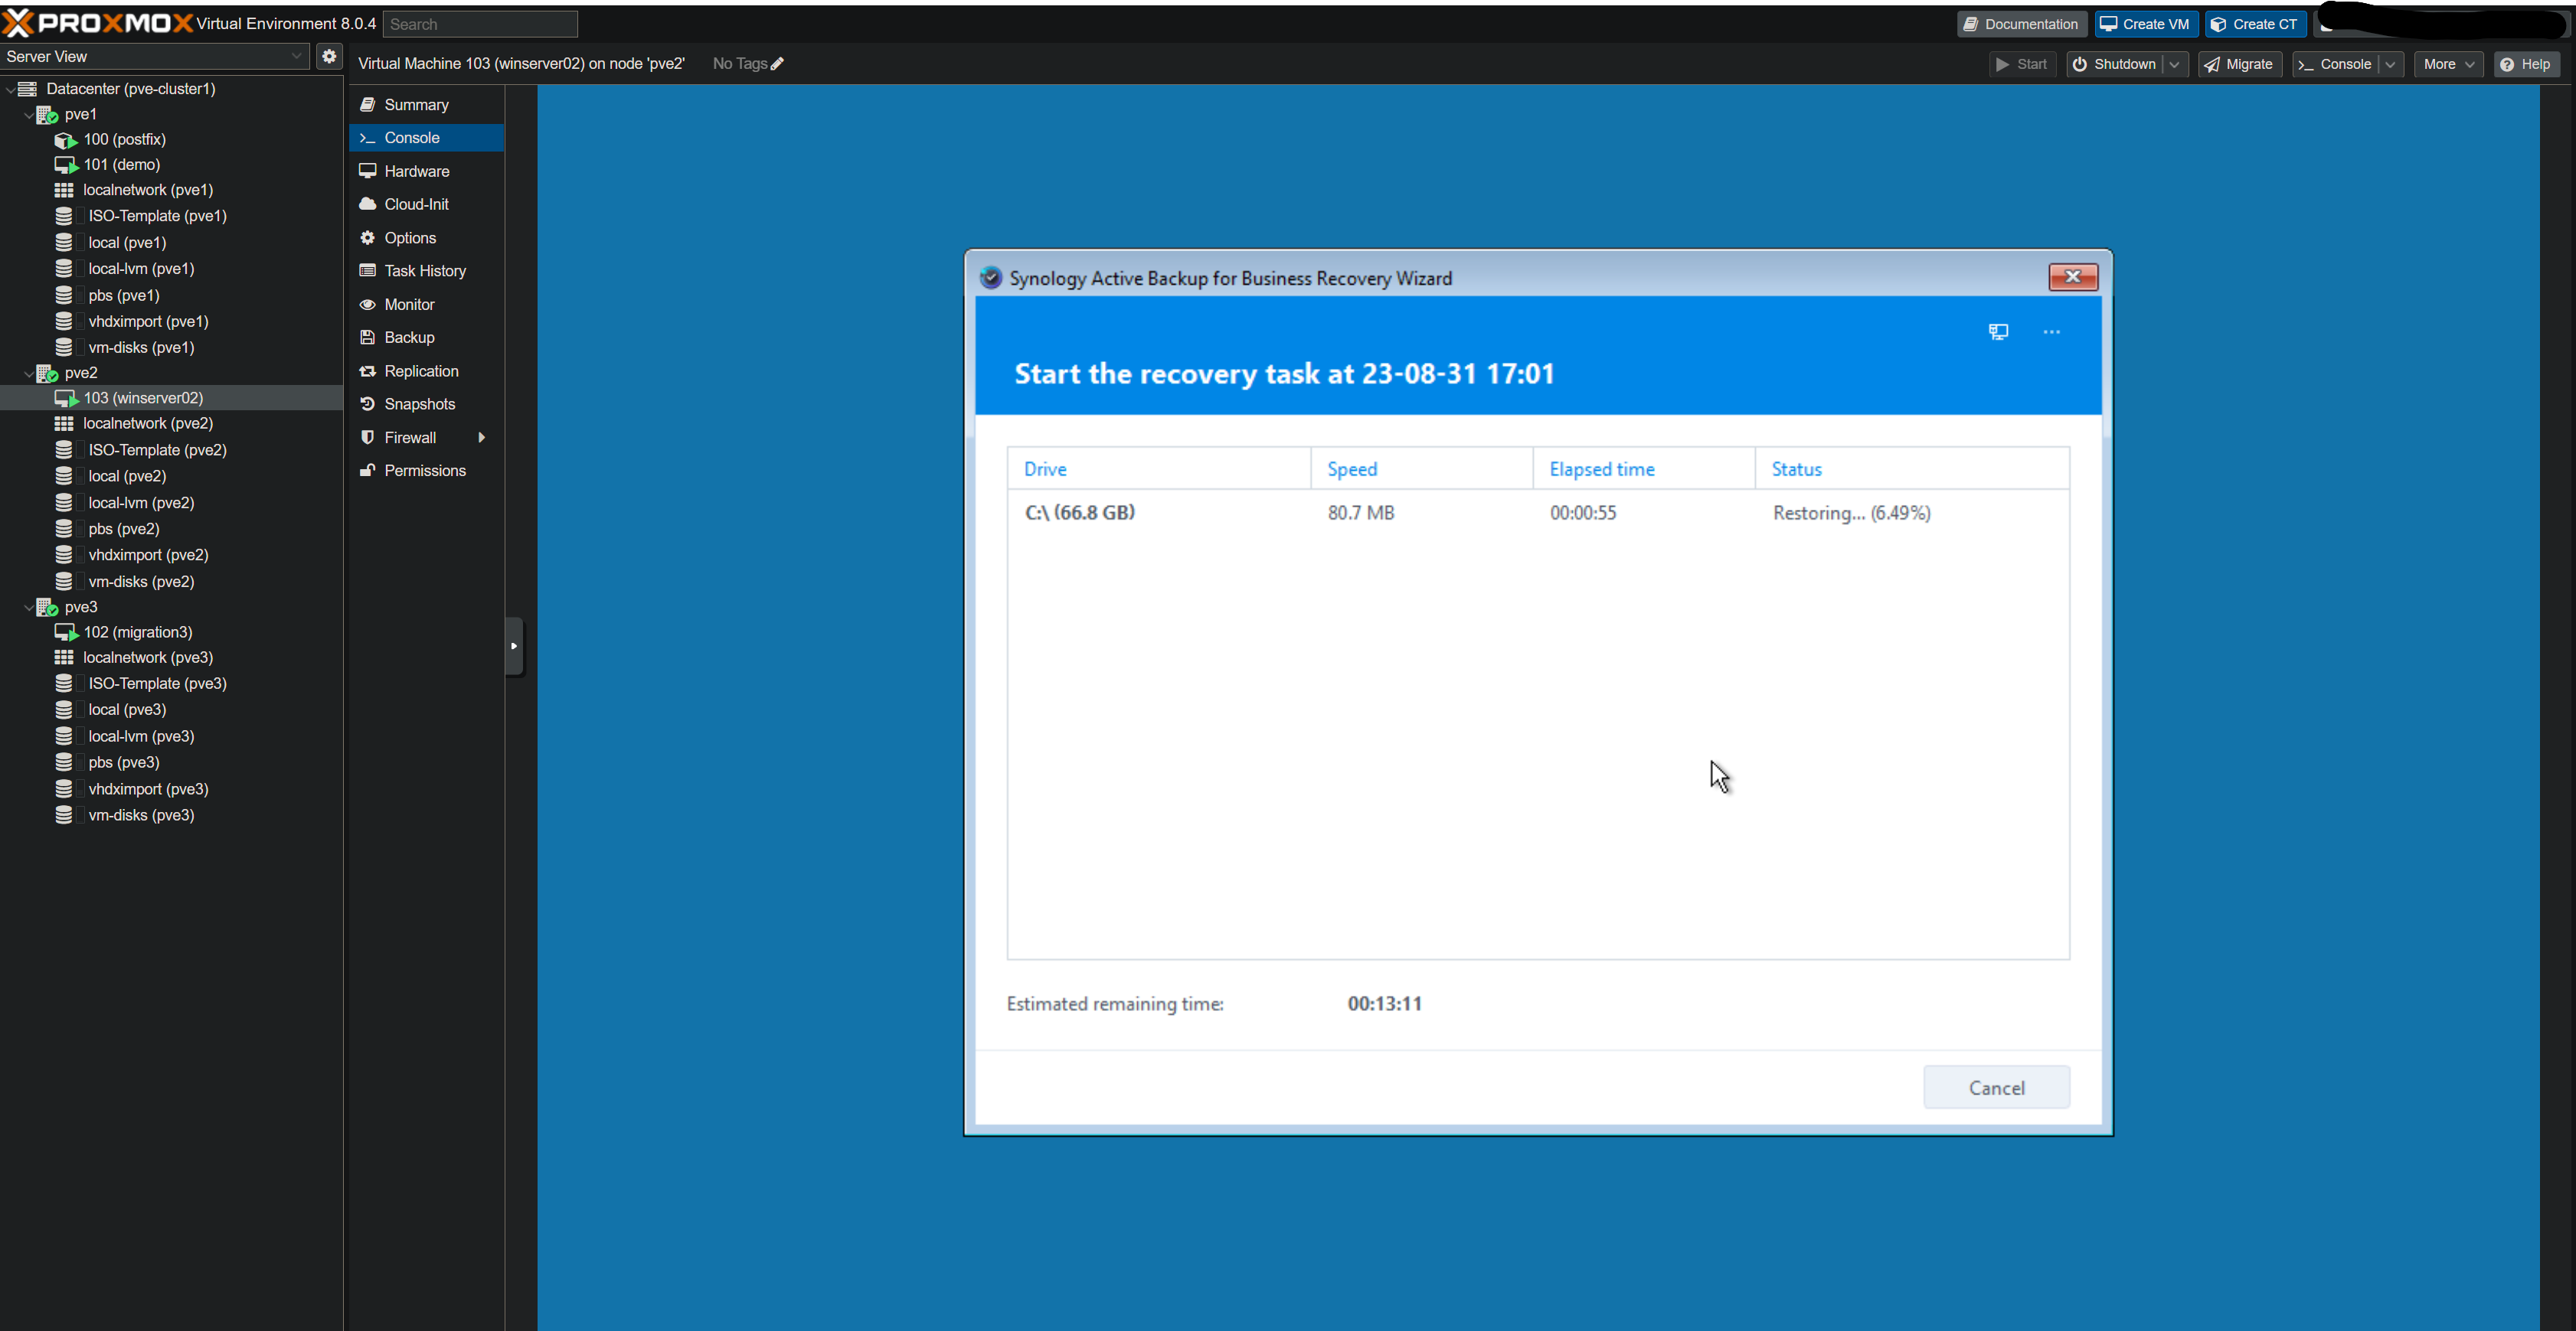Click the remote display icon in Recovery Wizard
Screen dimensions: 2576x1331
click(x=1998, y=331)
